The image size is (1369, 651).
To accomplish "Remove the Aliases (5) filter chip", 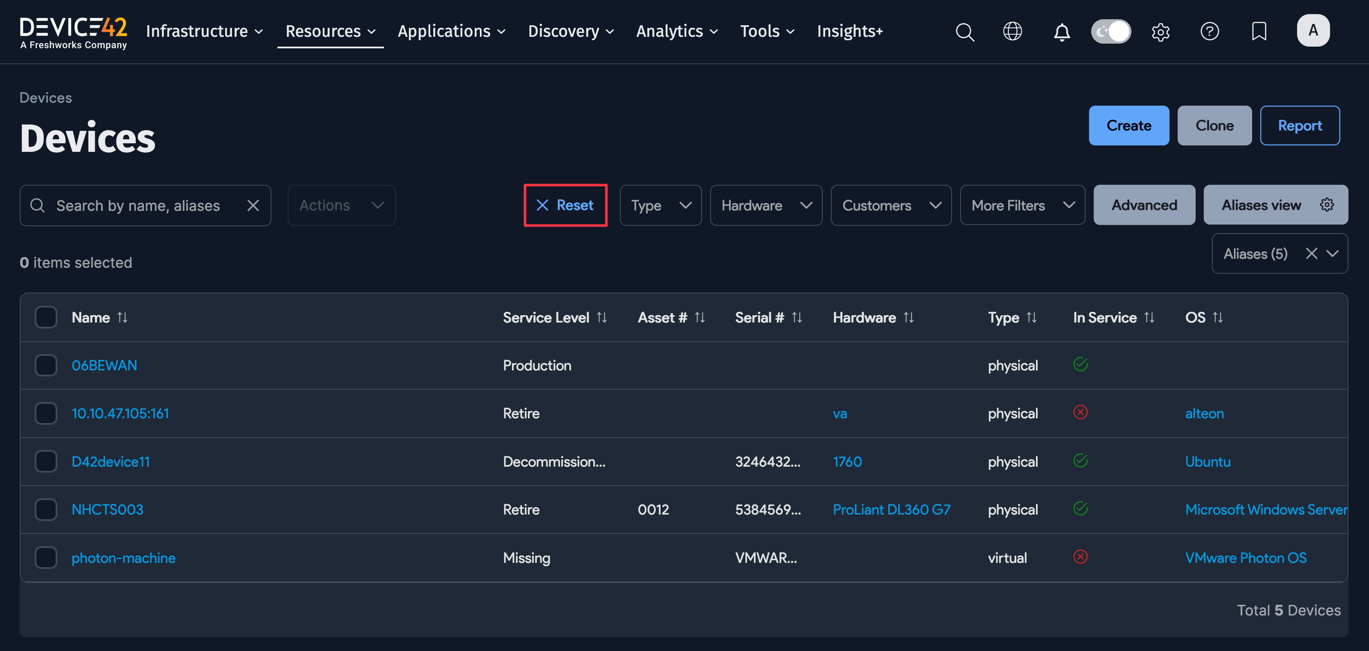I will click(1312, 253).
